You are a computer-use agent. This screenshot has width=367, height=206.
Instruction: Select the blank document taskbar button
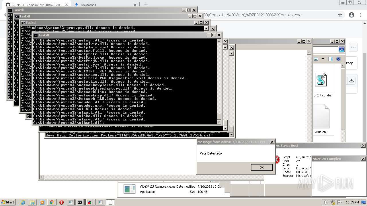(110, 202)
